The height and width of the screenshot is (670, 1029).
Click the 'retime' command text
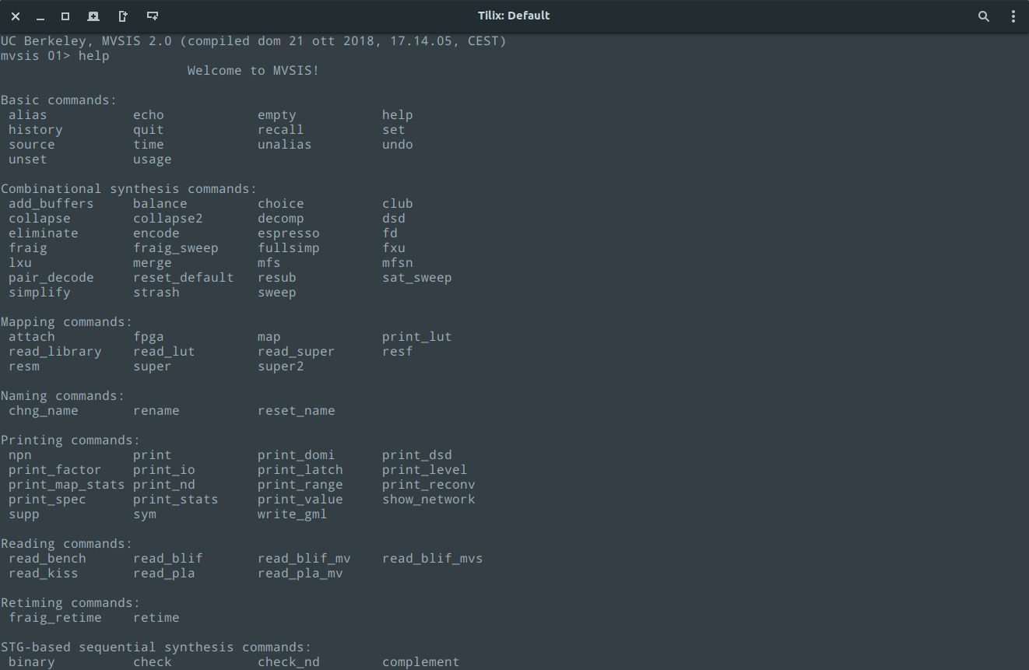coord(156,618)
